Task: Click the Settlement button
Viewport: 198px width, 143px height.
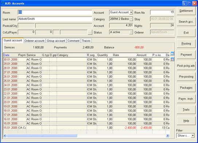Action: pyautogui.click(x=186, y=11)
